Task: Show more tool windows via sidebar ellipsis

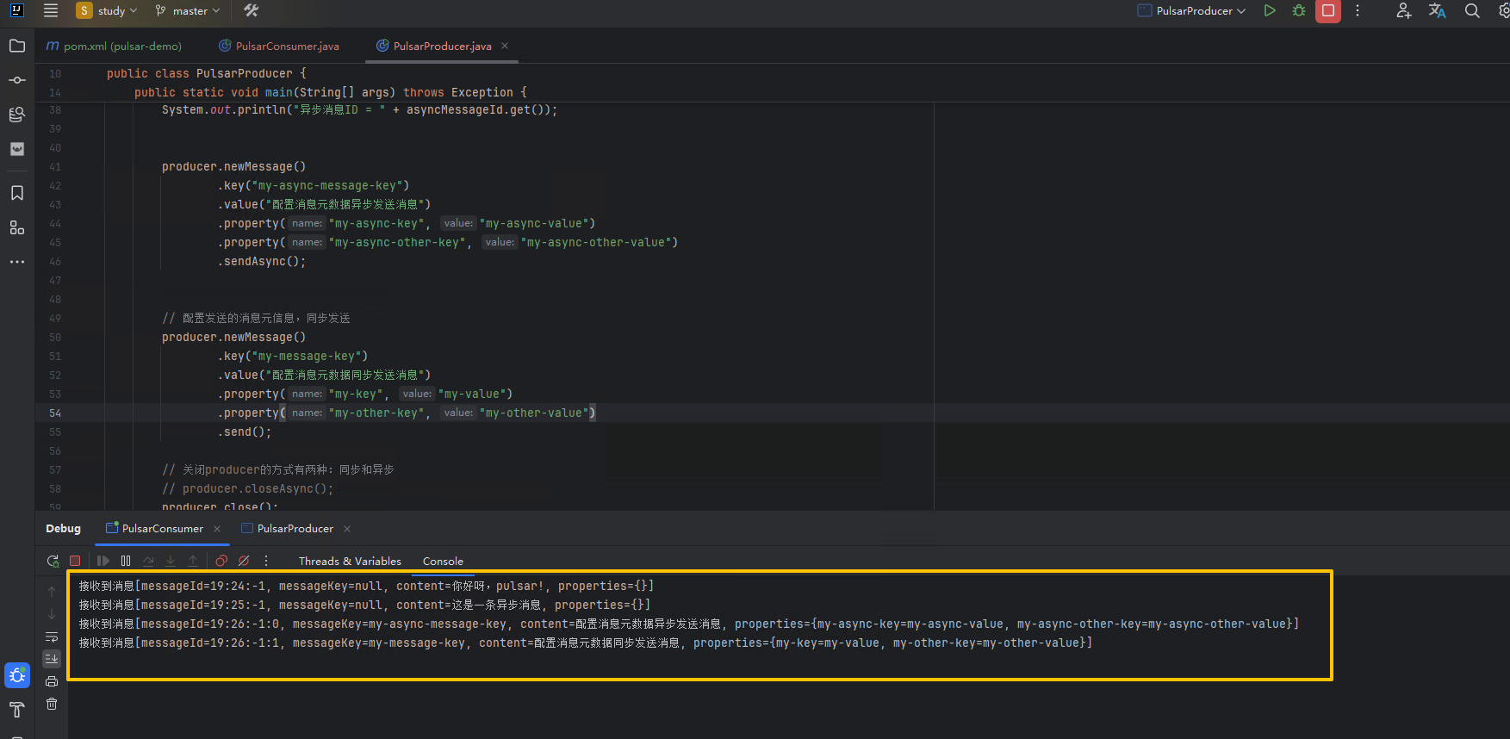Action: [17, 262]
